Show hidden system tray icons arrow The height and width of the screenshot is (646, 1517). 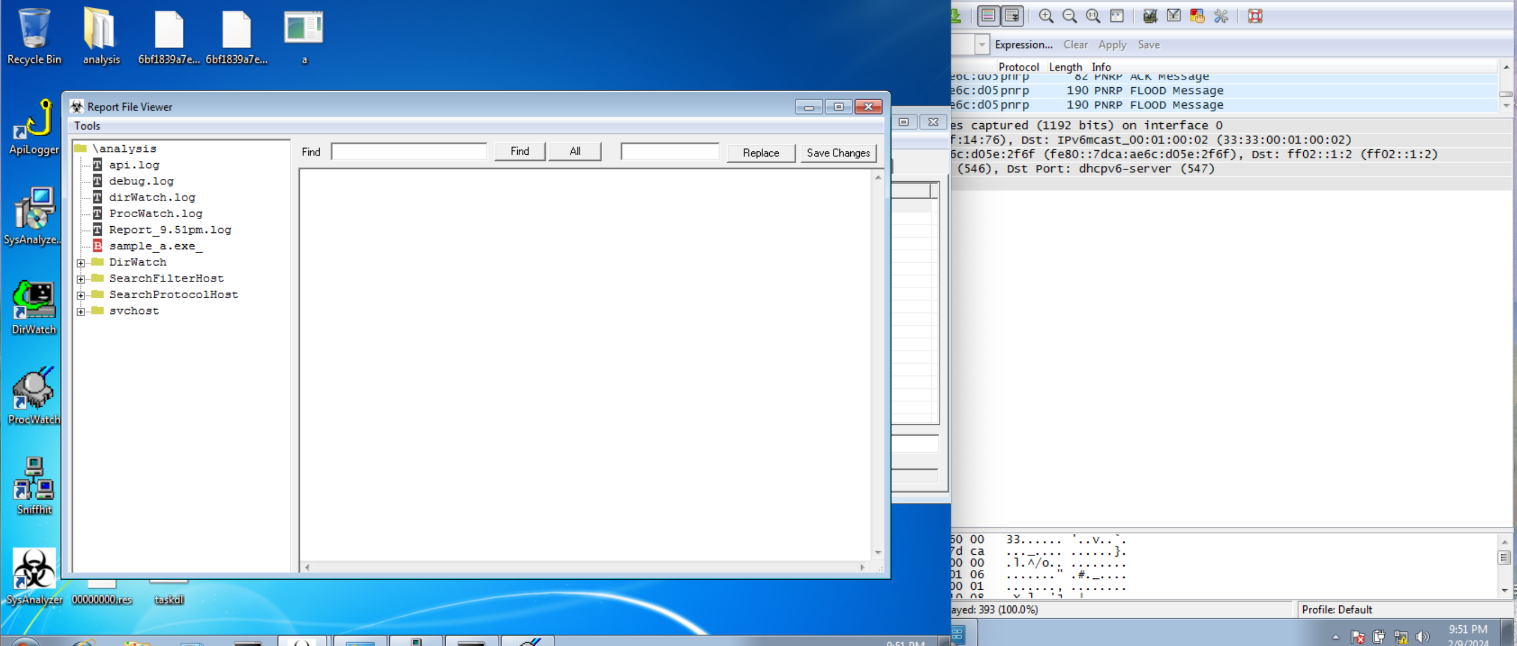pyautogui.click(x=1335, y=636)
